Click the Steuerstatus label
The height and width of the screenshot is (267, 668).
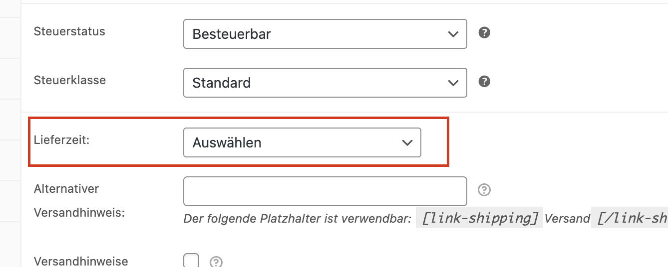69,31
